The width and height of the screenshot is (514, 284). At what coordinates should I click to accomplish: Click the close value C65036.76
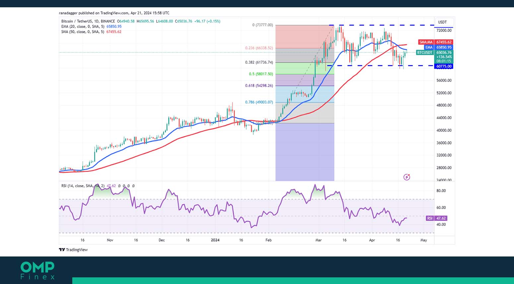184,21
